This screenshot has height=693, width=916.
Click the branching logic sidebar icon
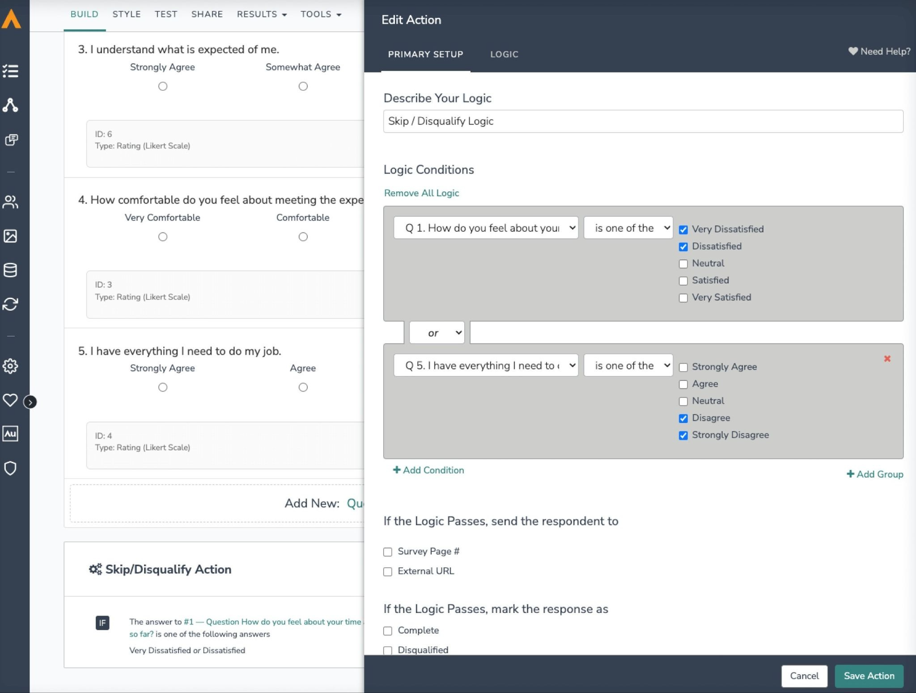pos(10,105)
